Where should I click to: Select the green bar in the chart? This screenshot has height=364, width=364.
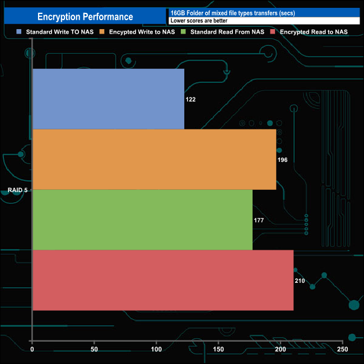tap(142, 220)
